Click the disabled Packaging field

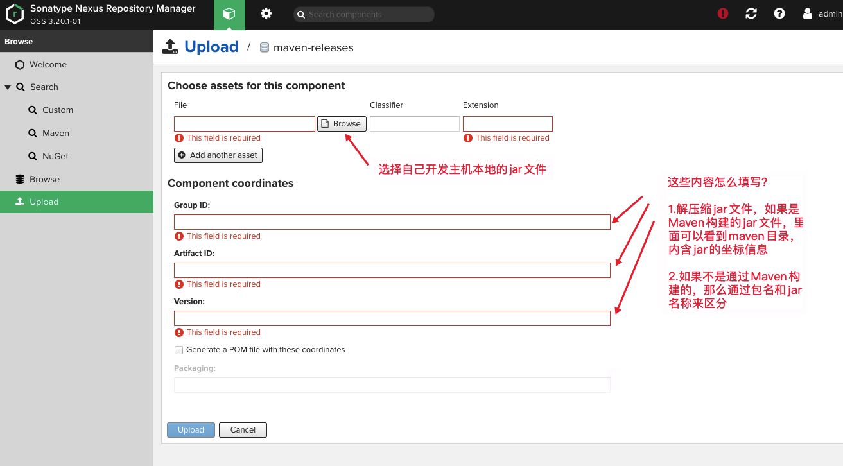392,385
